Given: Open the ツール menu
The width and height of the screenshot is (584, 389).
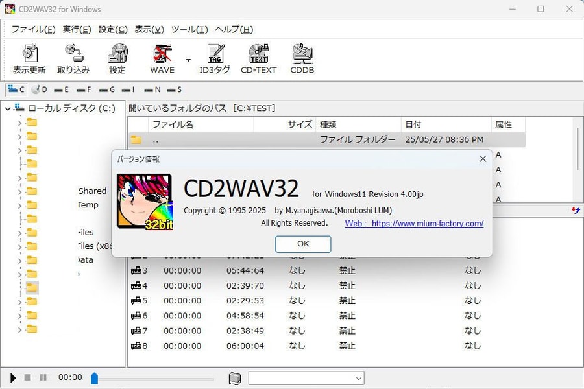Looking at the screenshot, I should [192, 29].
